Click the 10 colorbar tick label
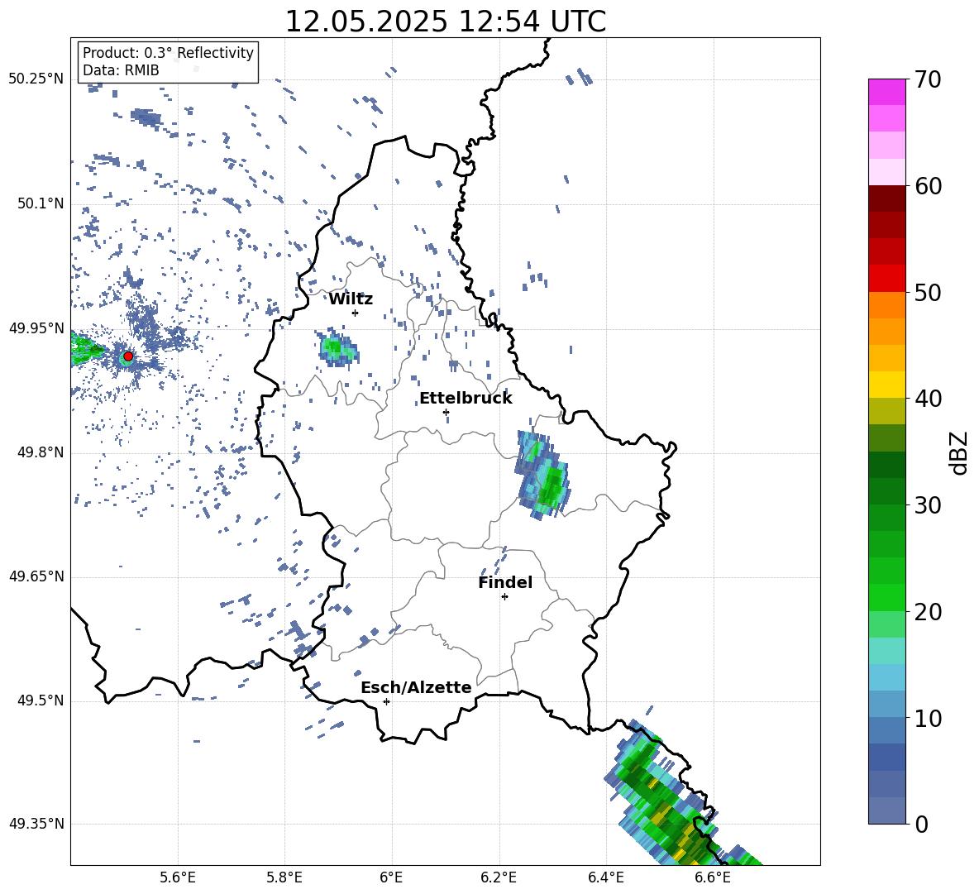This screenshot has width=979, height=894. tap(928, 718)
